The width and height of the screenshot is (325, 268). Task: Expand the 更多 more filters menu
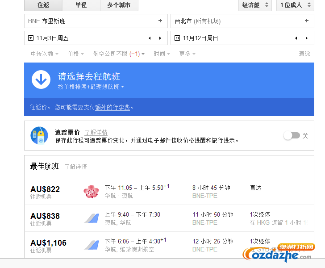coord(187,54)
